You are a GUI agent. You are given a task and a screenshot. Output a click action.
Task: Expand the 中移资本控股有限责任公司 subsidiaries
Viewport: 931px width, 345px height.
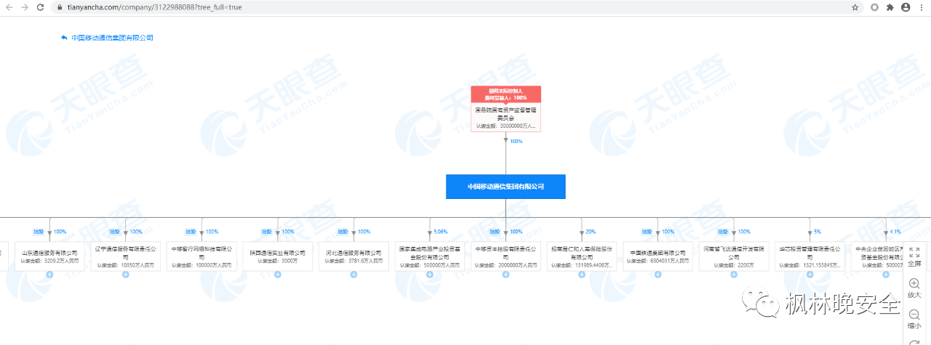click(506, 275)
